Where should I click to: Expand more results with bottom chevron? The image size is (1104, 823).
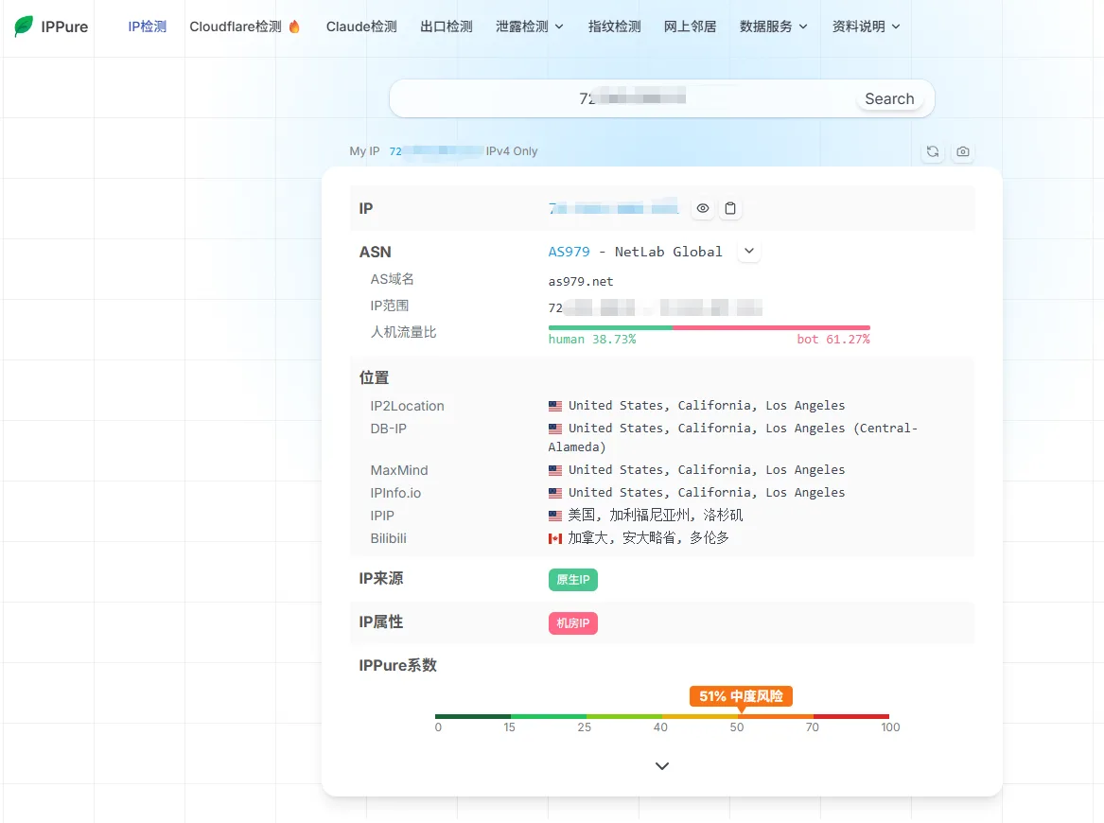coord(662,766)
